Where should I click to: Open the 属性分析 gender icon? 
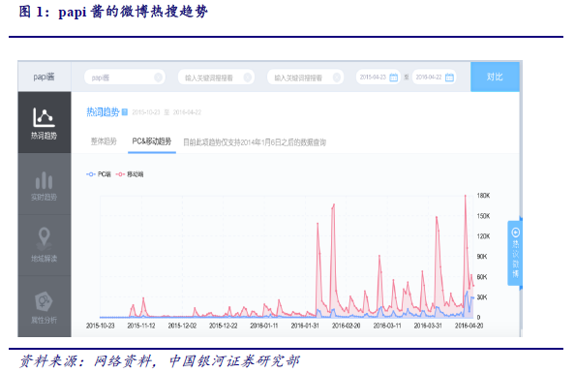pyautogui.click(x=44, y=301)
